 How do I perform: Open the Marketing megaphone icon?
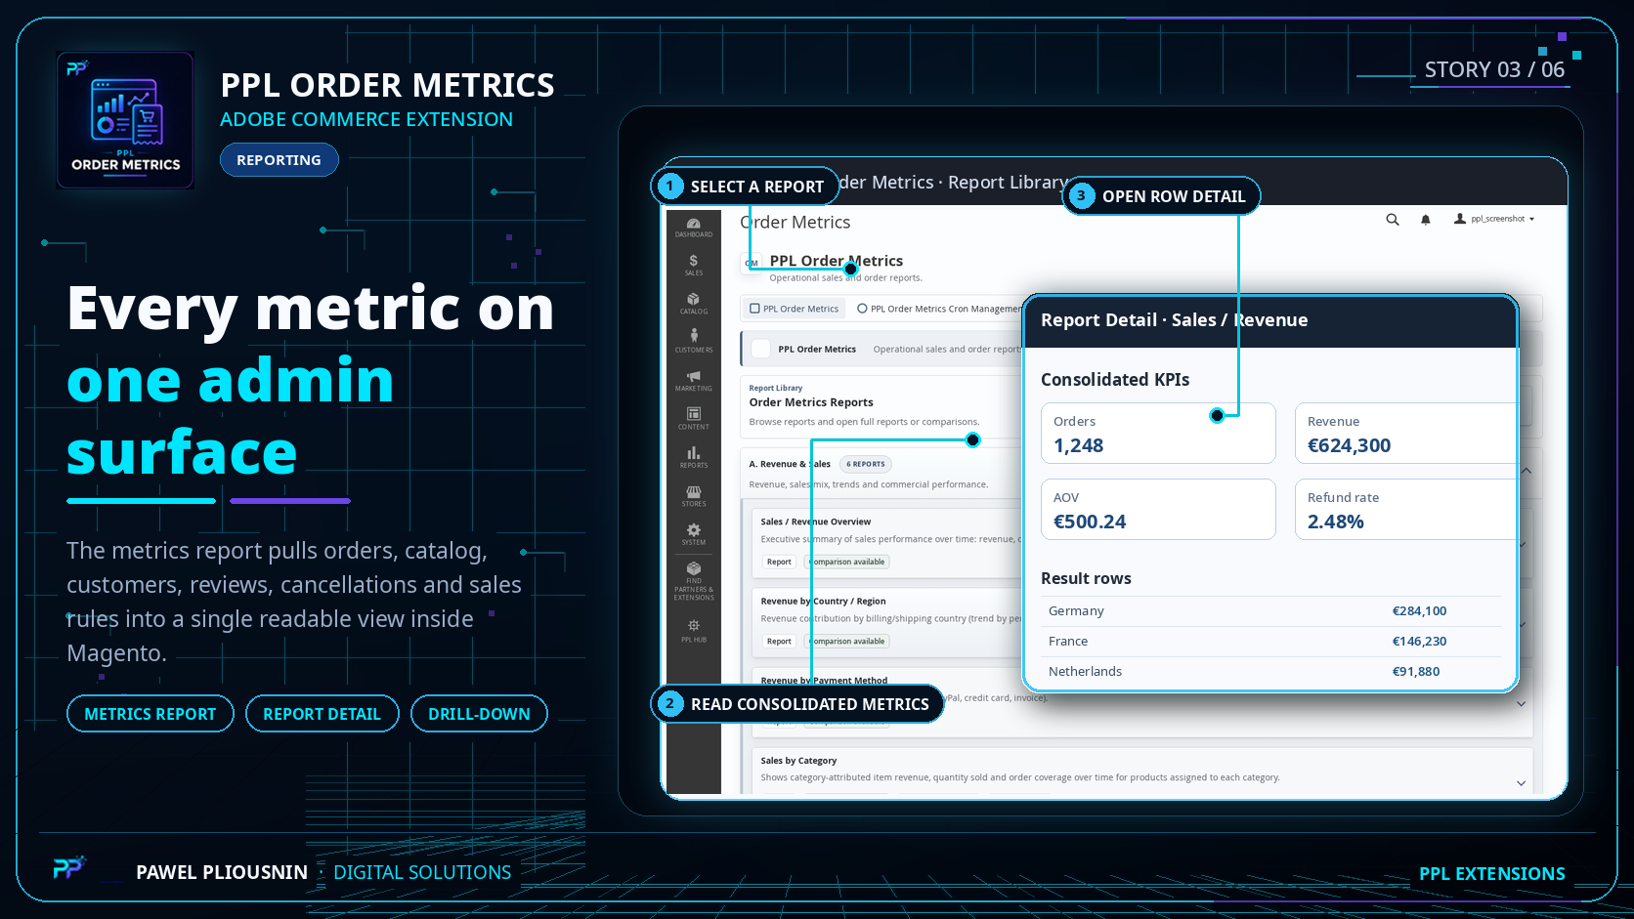(x=693, y=381)
